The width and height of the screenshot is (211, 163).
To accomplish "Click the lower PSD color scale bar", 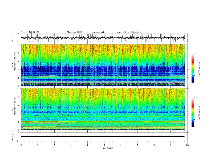I will pos(193,112).
